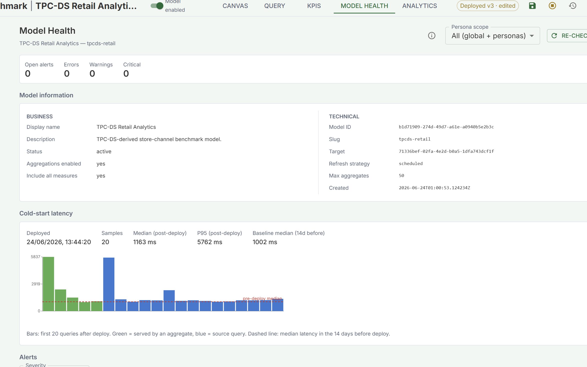Click the Max aggregates value 50

(x=401, y=176)
